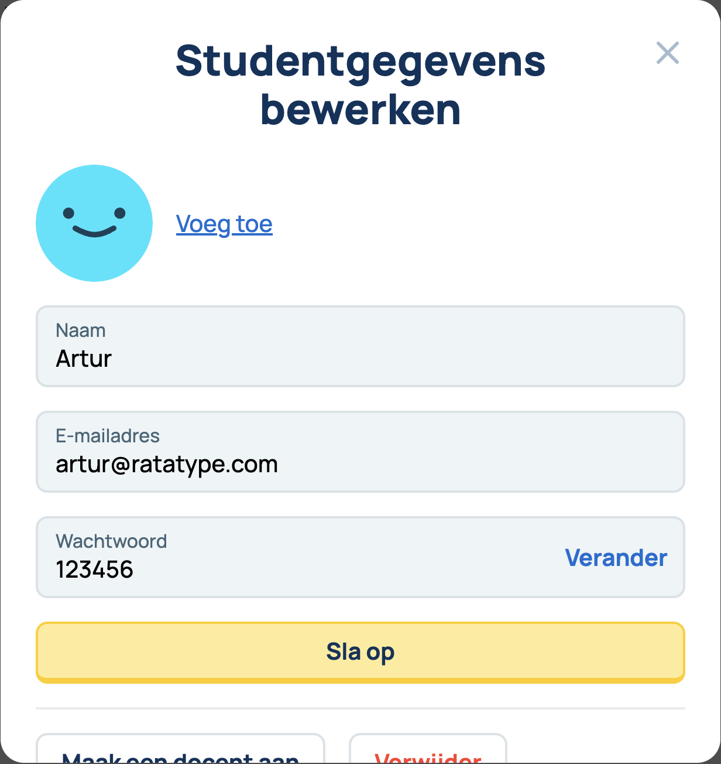Click the 'Wachtwoord' field label
This screenshot has width=721, height=764.
(111, 541)
